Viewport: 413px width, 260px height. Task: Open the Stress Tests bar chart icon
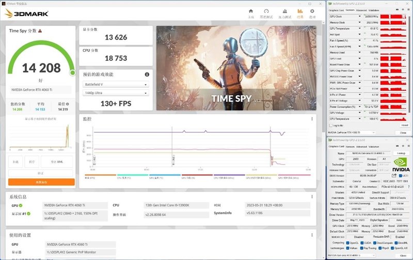(x=285, y=11)
